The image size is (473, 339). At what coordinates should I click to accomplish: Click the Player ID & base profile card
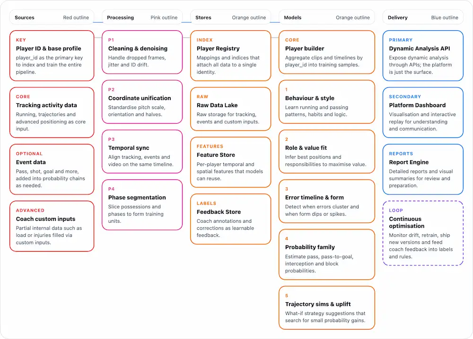(52, 56)
